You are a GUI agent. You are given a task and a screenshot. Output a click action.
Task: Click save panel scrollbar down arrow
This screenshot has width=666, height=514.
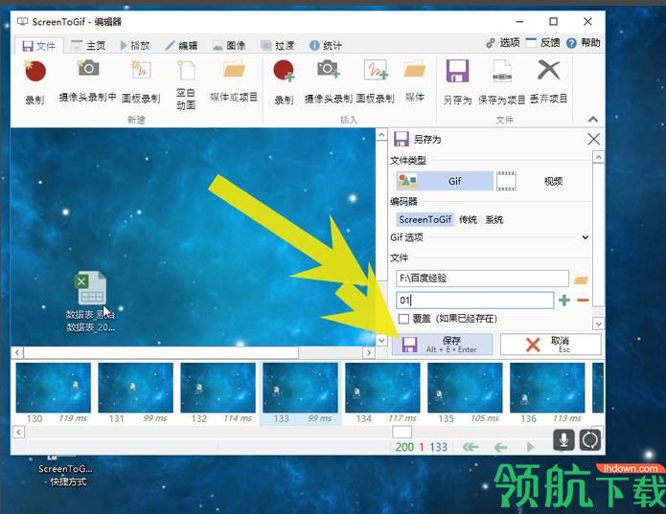pos(598,324)
